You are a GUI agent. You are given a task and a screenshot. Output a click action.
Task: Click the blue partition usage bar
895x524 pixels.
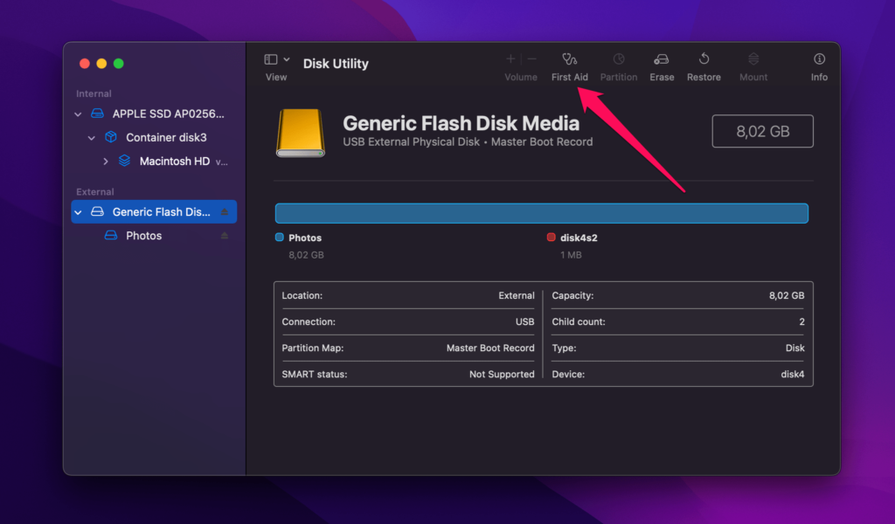(542, 213)
